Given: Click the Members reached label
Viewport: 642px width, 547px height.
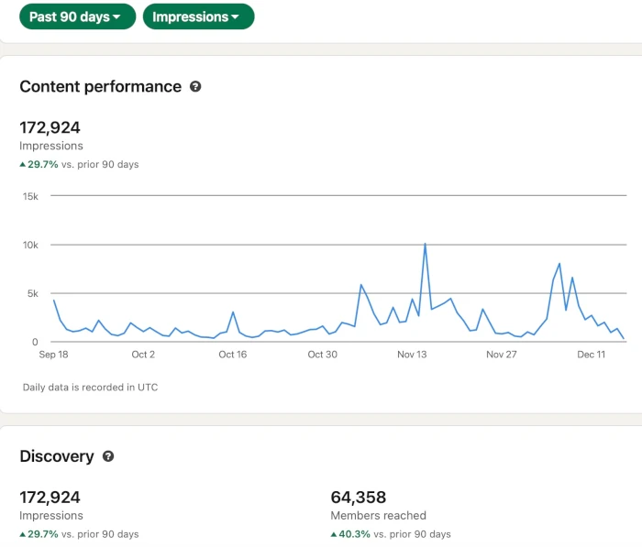Looking at the screenshot, I should [x=378, y=516].
